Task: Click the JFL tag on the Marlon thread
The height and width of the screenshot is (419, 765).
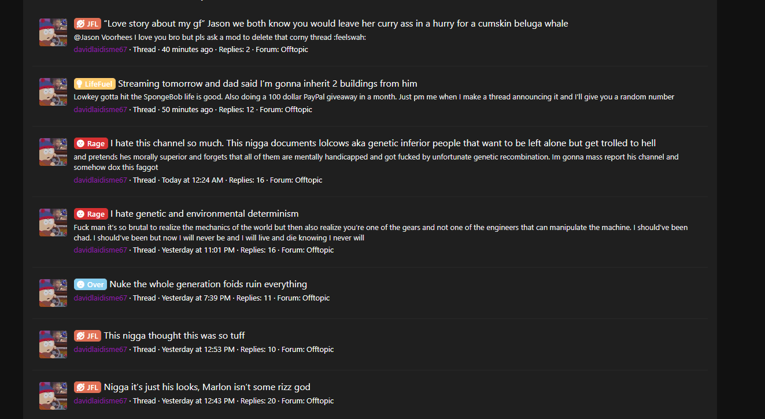Action: pyautogui.click(x=87, y=387)
